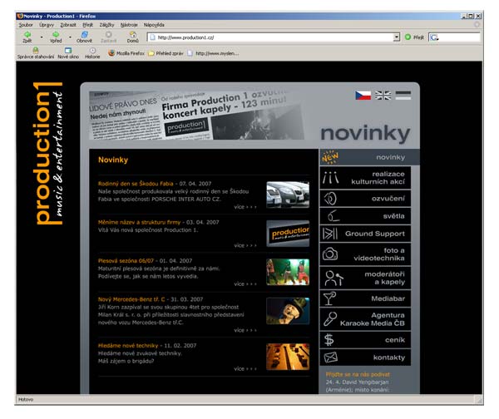The image size is (499, 419).
Task: Open the ozvučení sound section
Action: click(365, 199)
